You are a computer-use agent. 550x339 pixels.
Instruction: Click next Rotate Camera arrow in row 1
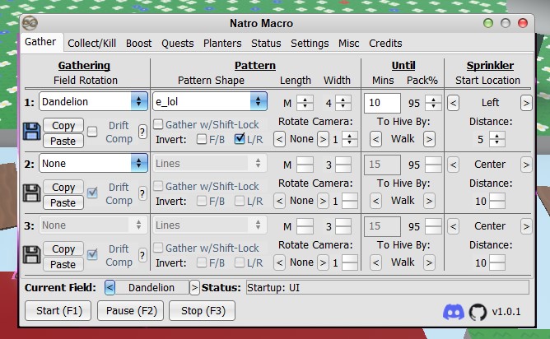pos(323,139)
